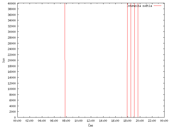Click the 36000 y-axis value

point(12,15)
